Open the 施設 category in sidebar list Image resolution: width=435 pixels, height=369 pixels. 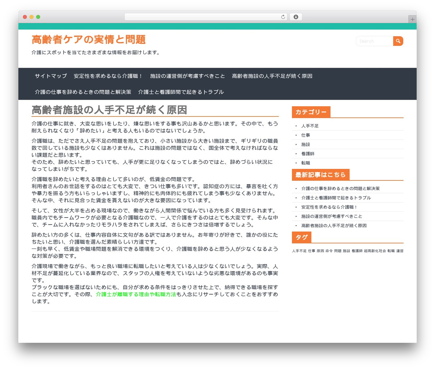[306, 144]
